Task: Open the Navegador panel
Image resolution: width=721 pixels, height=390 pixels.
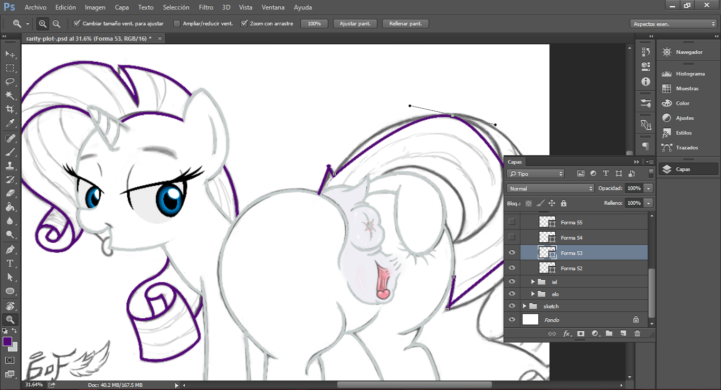Action: click(688, 52)
